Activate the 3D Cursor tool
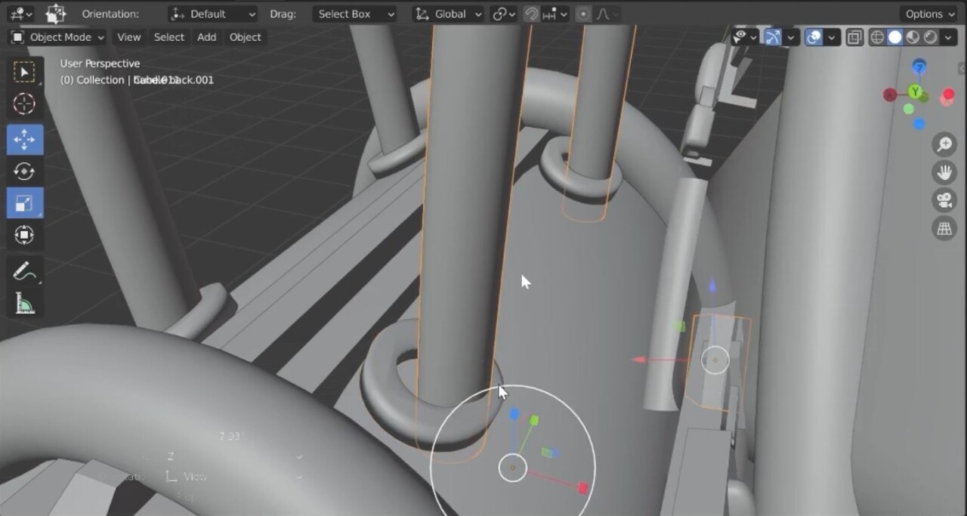 [24, 104]
